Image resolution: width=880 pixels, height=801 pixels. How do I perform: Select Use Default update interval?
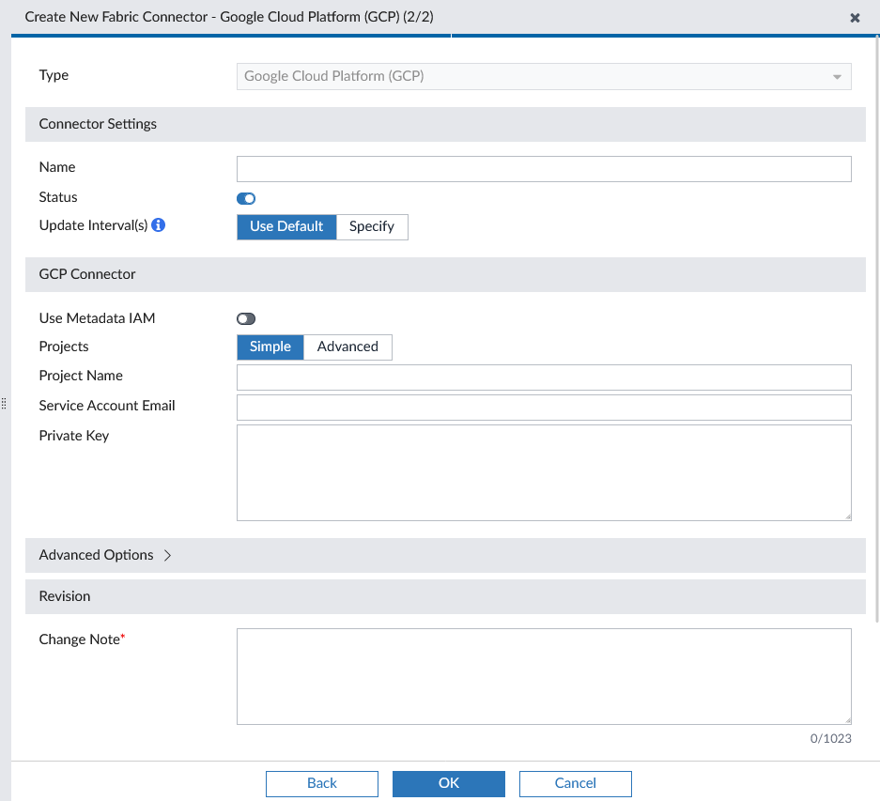(x=286, y=226)
